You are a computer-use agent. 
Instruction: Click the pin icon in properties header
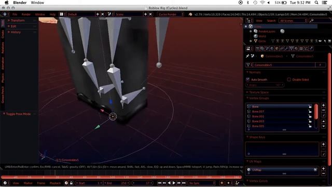click(247, 56)
